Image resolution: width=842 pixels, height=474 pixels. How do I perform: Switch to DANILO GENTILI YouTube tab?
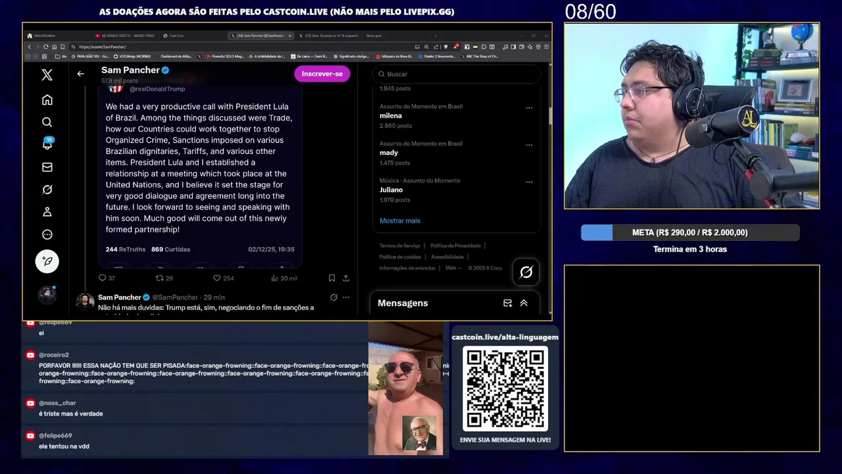(125, 36)
